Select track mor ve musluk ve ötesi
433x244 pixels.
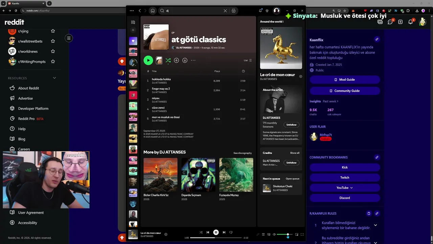pyautogui.click(x=198, y=119)
